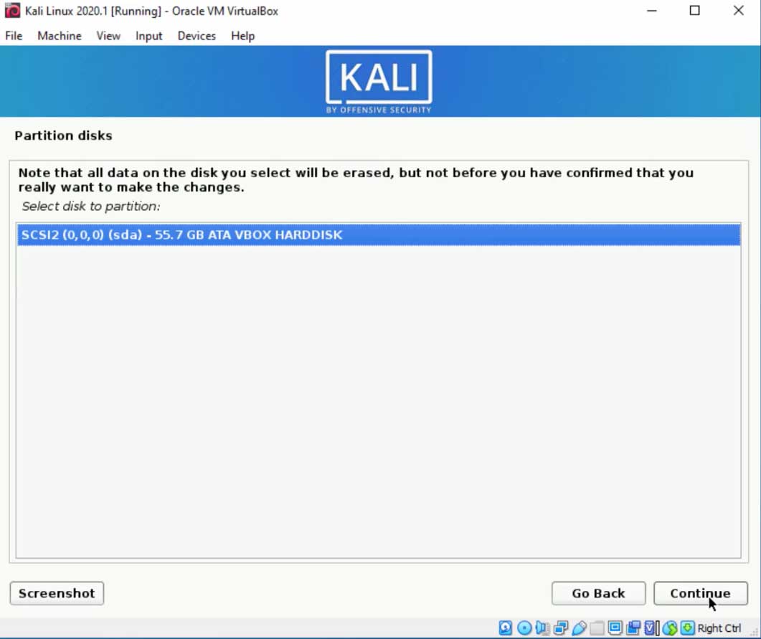Click the Screenshot button

pos(57,593)
